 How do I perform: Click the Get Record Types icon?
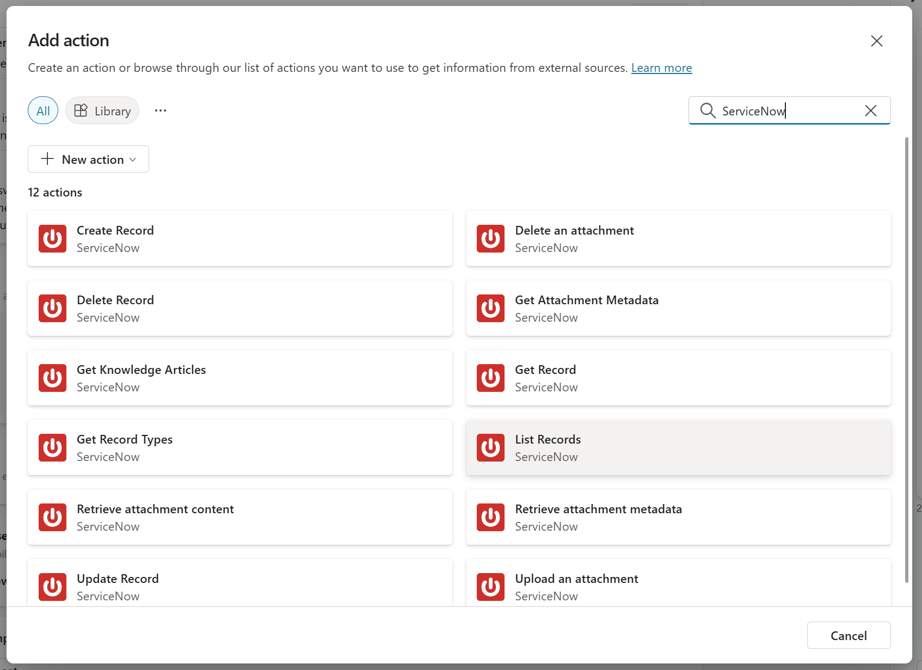coord(52,447)
